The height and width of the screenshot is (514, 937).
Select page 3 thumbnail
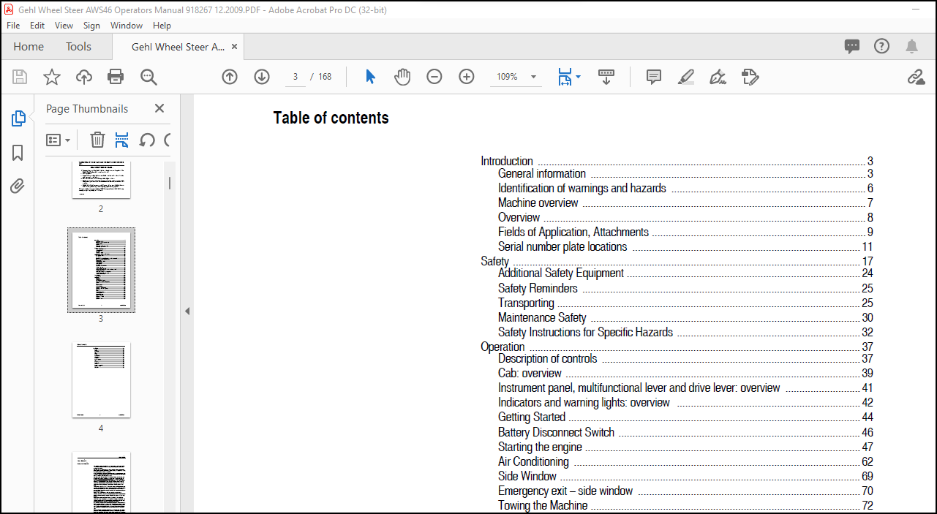[x=101, y=271]
